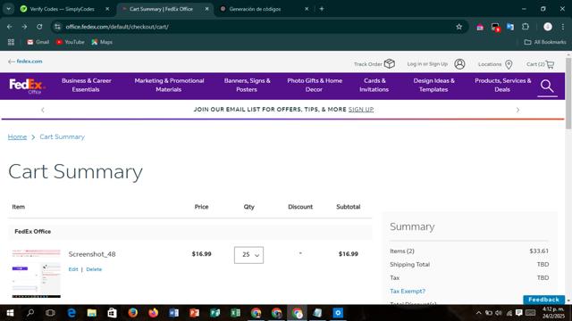This screenshot has height=321, width=572.
Task: Delete the Screenshot_48 cart item
Action: [94, 269]
